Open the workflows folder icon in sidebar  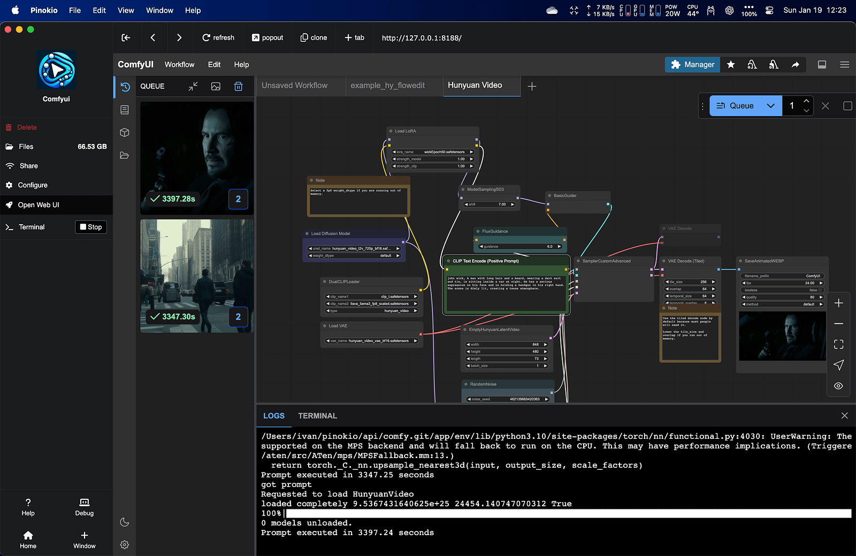tap(125, 155)
